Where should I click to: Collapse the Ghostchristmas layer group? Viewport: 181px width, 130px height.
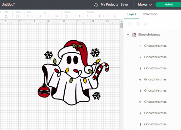point(128,35)
